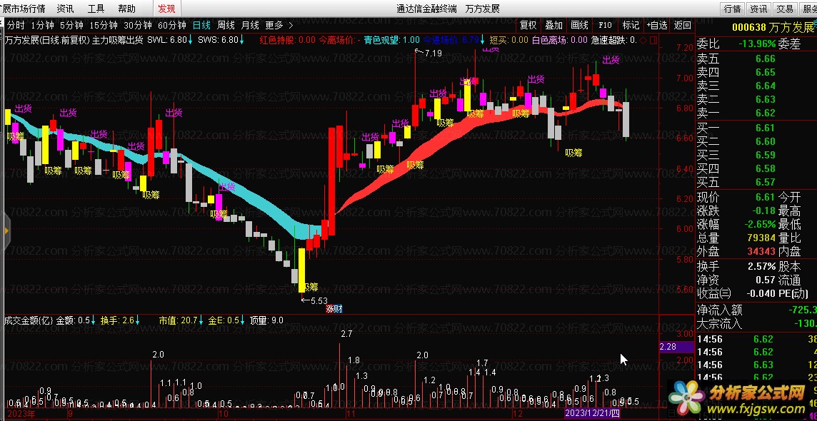Switch chart to 5分钟 period
The height and width of the screenshot is (421, 817).
71,25
